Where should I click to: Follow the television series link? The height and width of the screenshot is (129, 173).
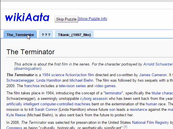click(x=72, y=86)
